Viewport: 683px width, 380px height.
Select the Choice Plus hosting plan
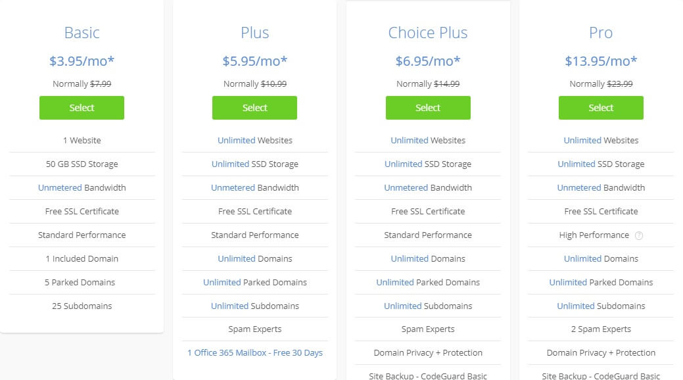(428, 108)
